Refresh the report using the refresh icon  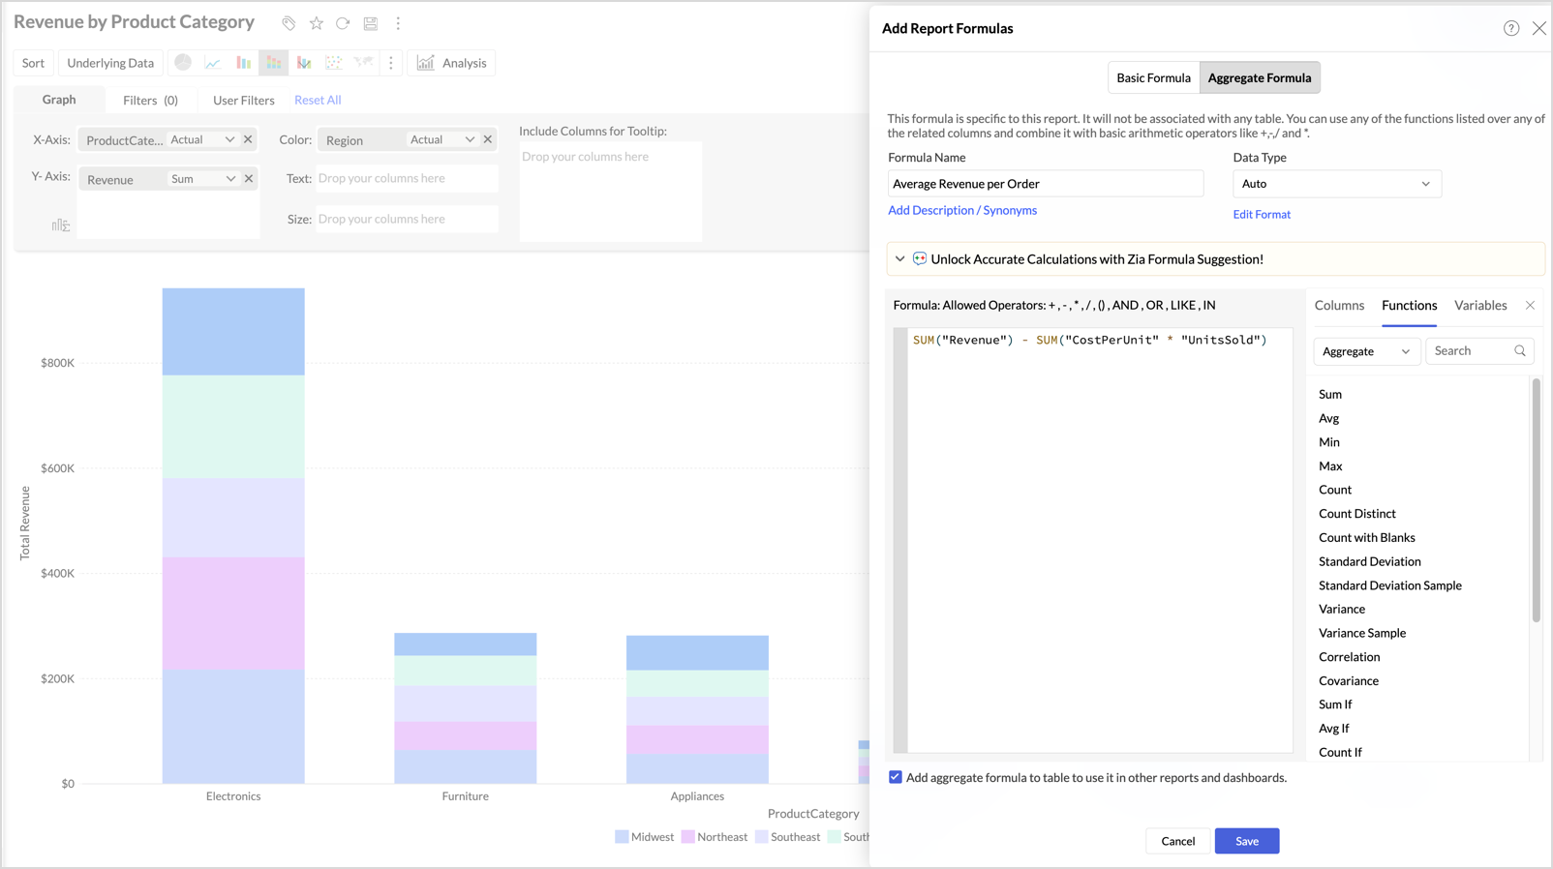(x=343, y=23)
